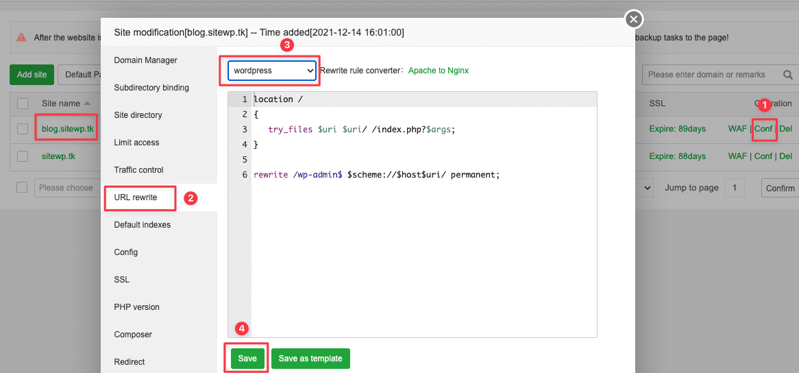Click the Confirm page jump button
This screenshot has height=373, width=799.
[x=780, y=188]
